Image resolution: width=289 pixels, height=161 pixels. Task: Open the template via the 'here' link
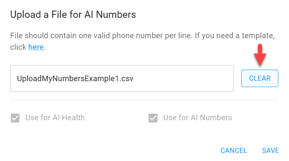[36, 47]
